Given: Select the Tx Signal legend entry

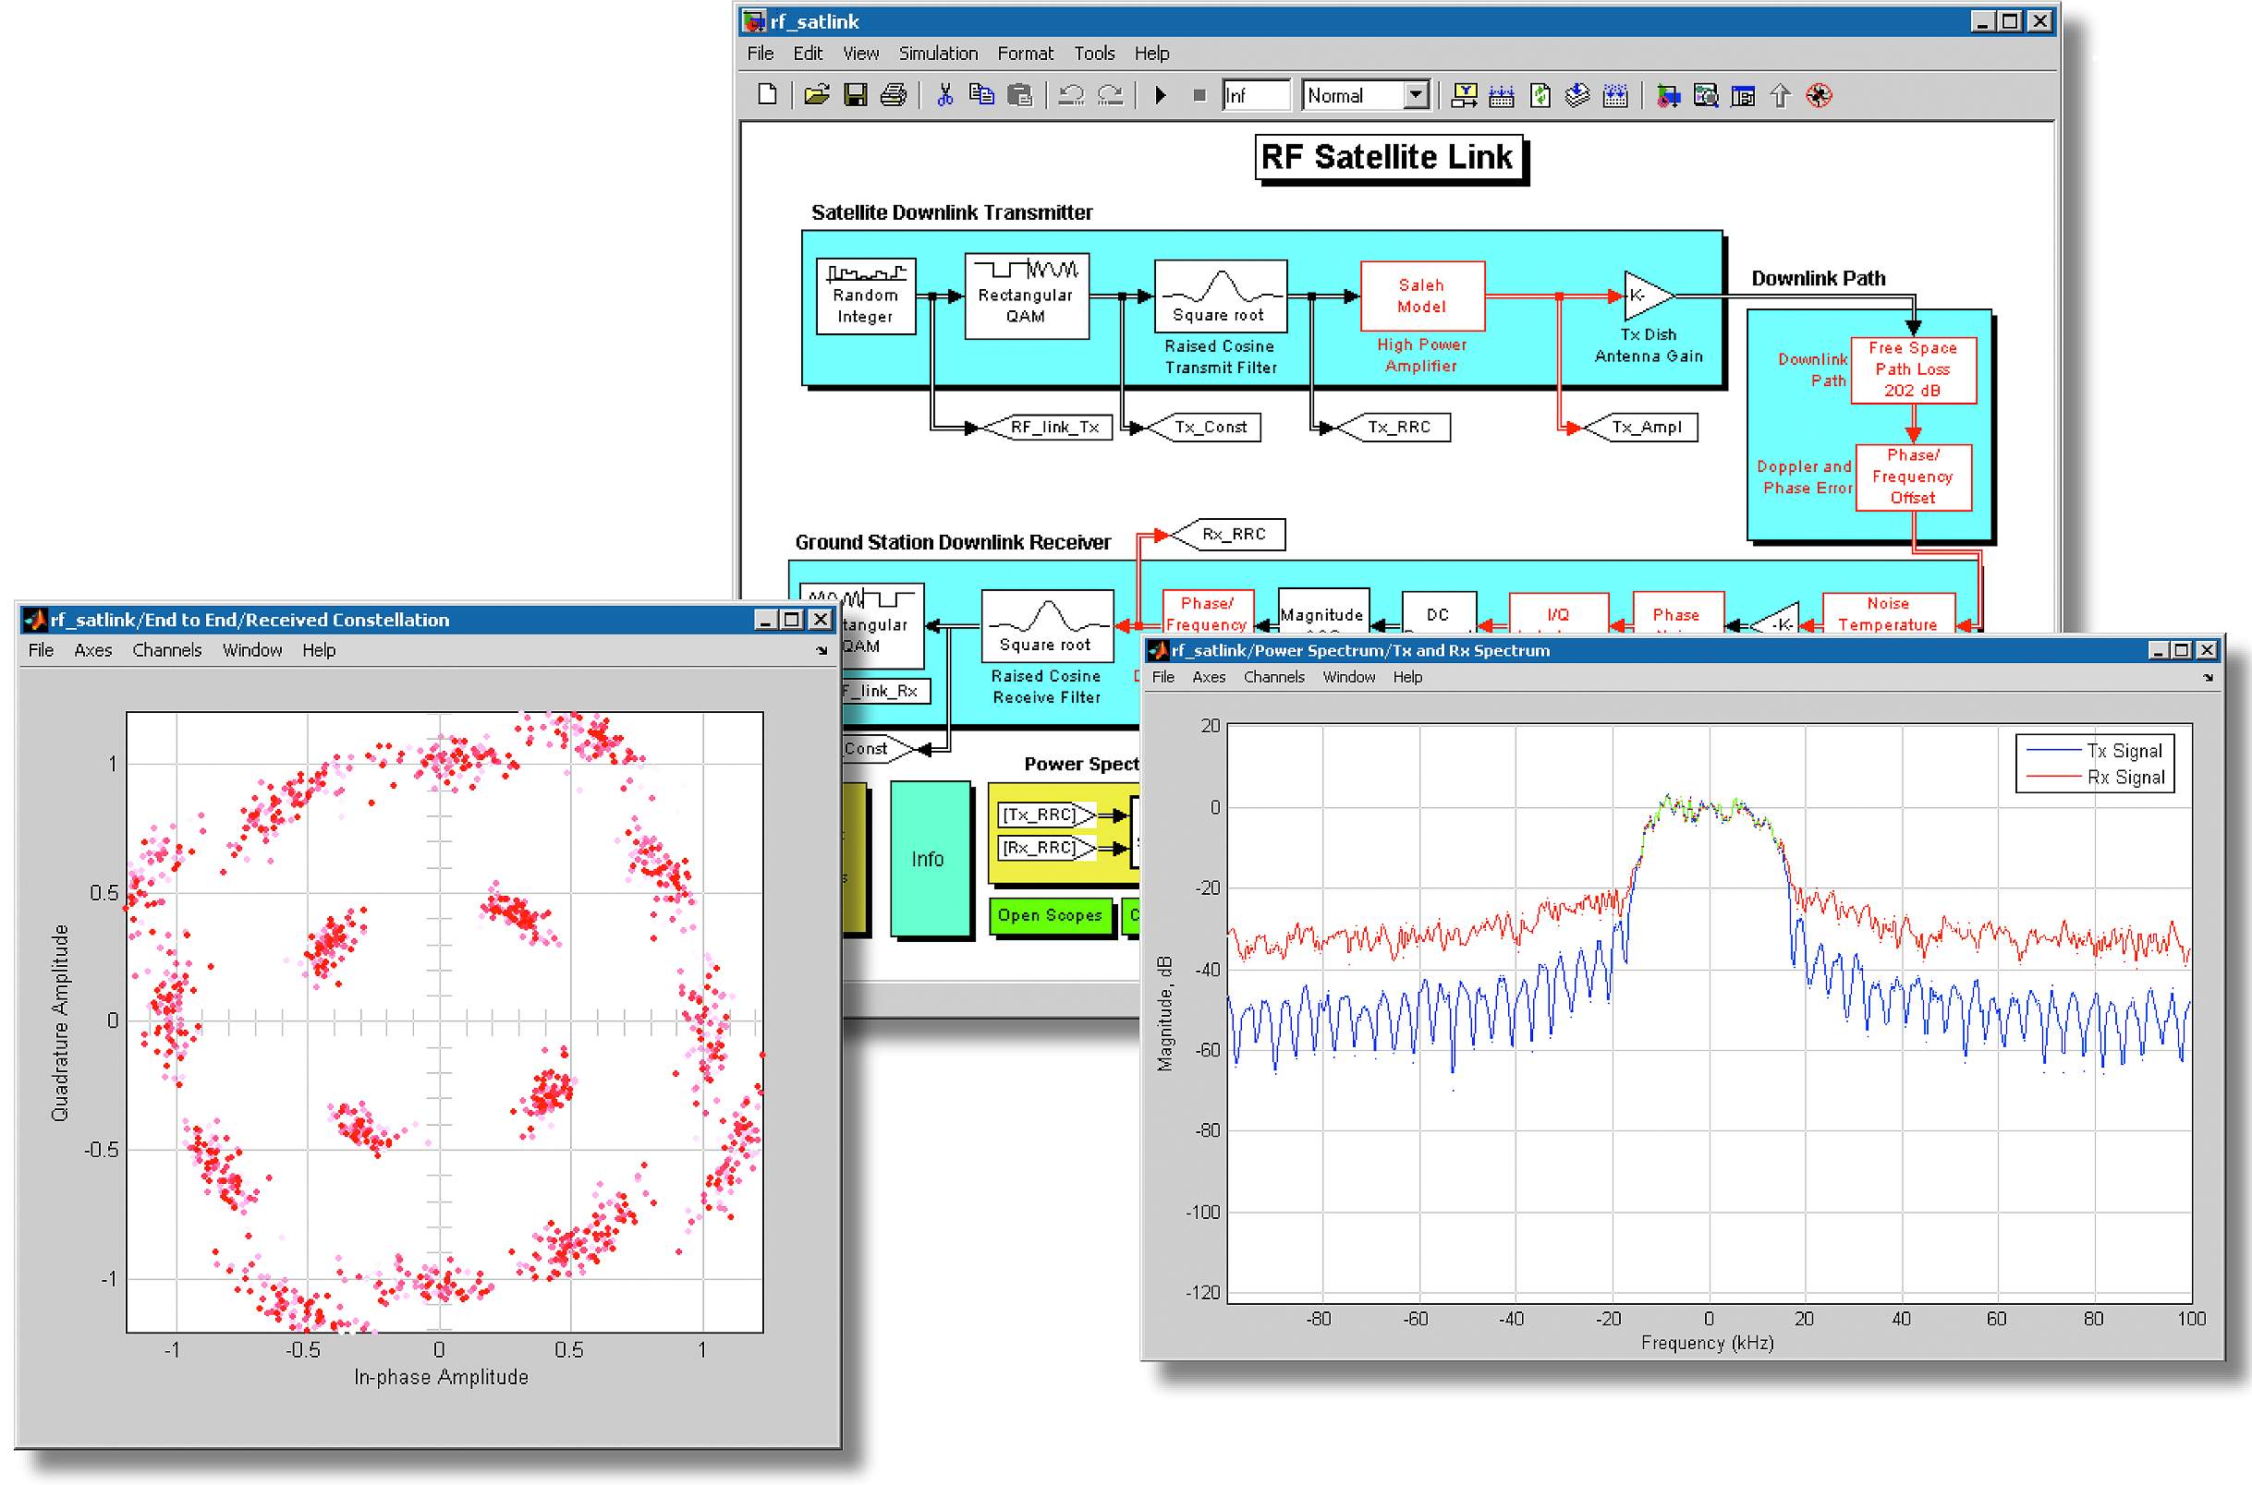Looking at the screenshot, I should click(2127, 750).
